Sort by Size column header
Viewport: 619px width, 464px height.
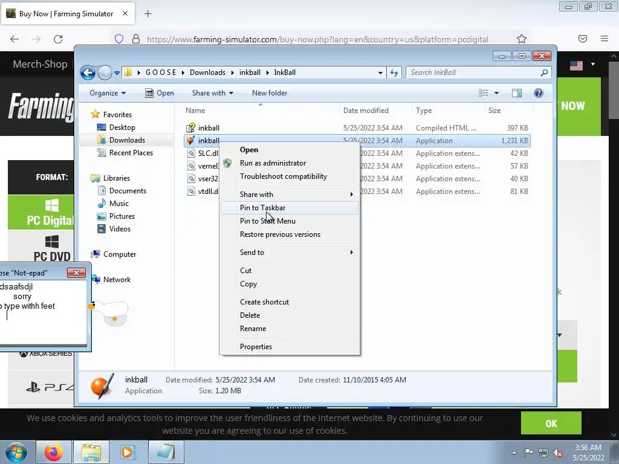pyautogui.click(x=508, y=111)
